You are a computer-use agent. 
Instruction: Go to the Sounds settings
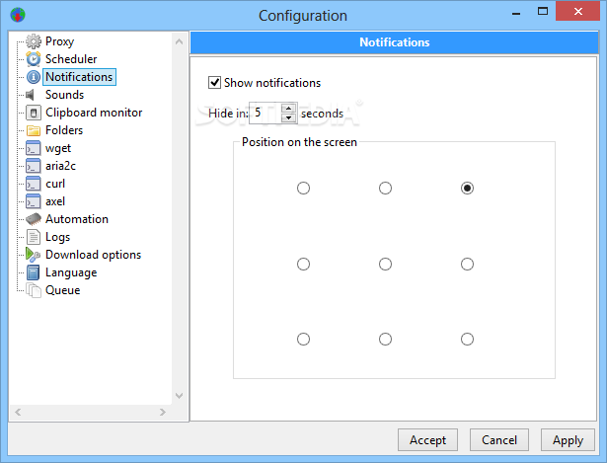[65, 95]
